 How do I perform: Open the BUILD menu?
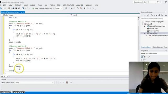click(26, 5)
